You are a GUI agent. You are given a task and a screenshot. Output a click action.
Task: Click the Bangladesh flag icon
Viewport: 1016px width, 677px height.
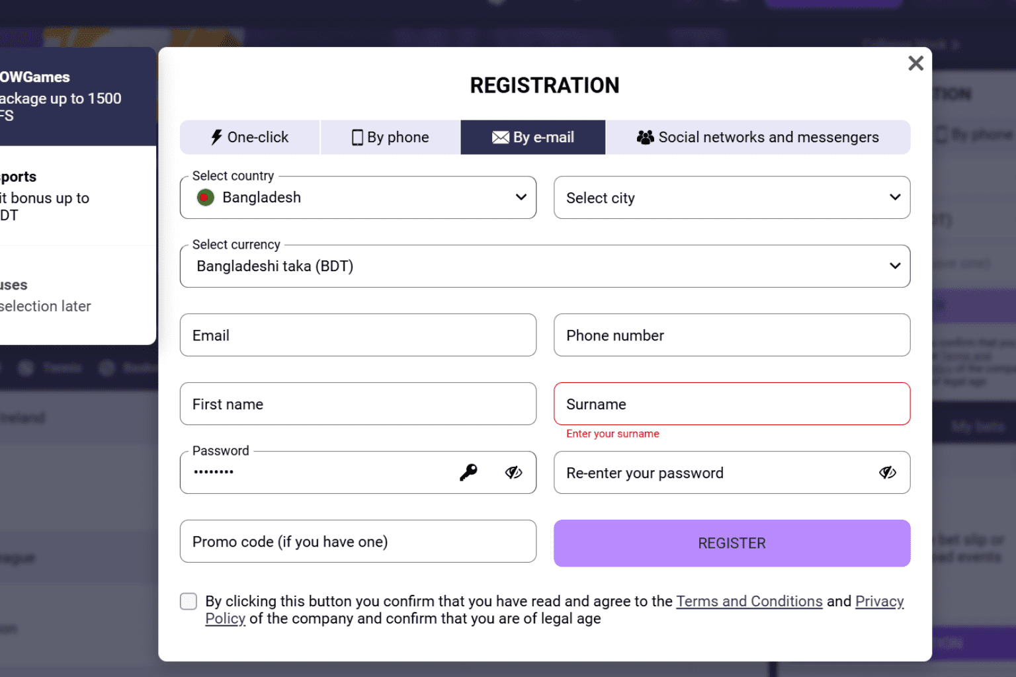(205, 197)
